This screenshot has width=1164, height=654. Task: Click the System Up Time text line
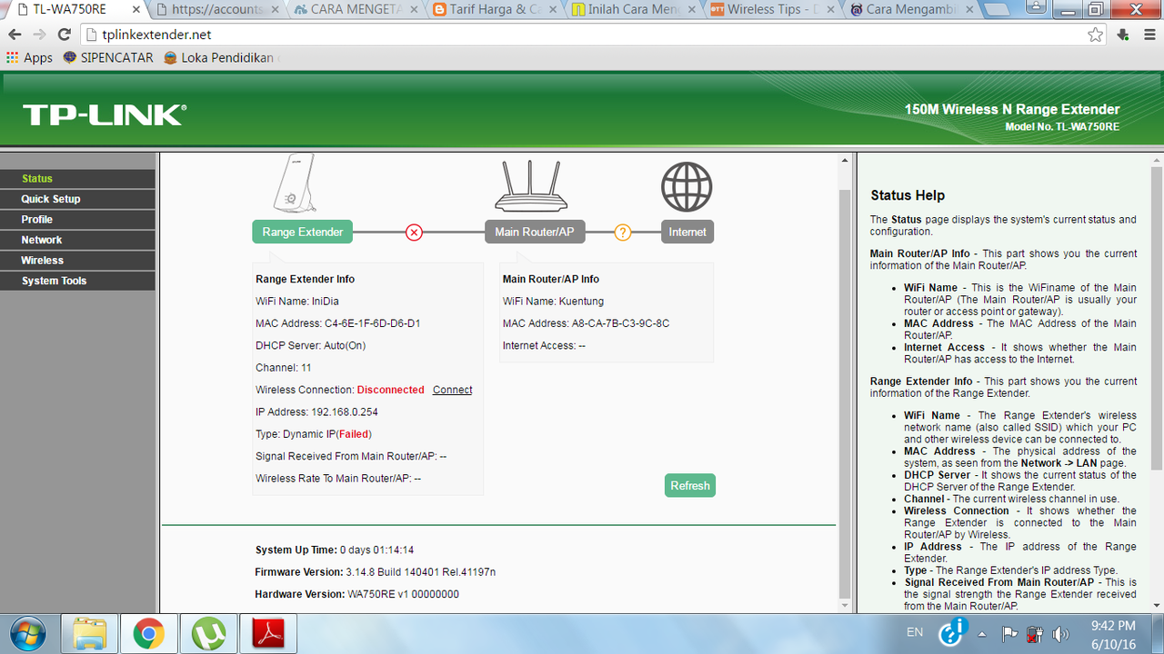[x=335, y=550]
